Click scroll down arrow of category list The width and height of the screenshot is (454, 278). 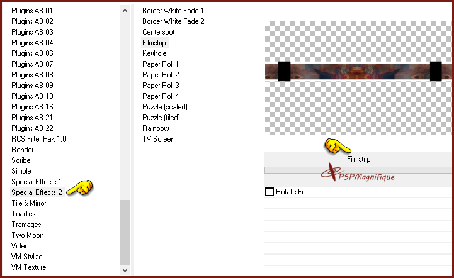click(x=125, y=270)
